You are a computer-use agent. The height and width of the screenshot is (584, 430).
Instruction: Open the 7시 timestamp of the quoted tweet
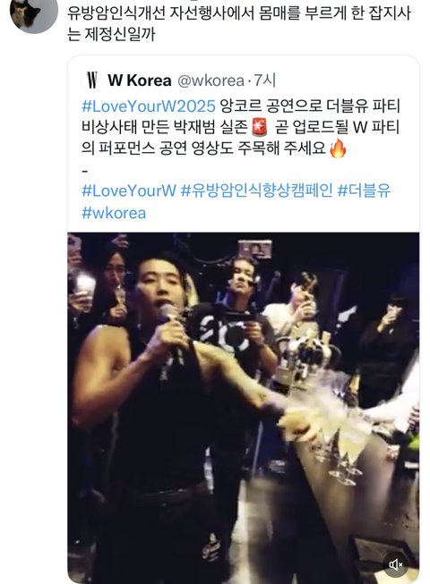click(x=265, y=80)
